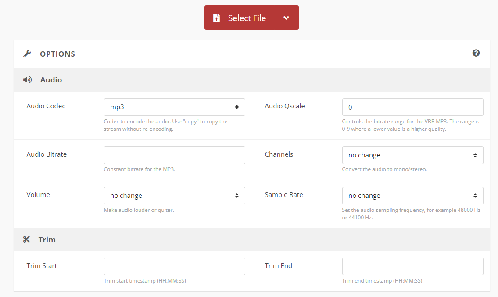This screenshot has width=498, height=297.
Task: Click the file-plus icon on Select File
Action: (x=216, y=18)
